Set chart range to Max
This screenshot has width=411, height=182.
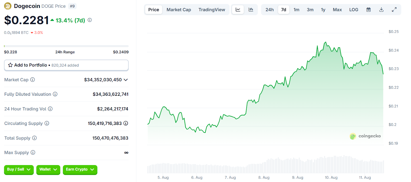[x=337, y=10]
